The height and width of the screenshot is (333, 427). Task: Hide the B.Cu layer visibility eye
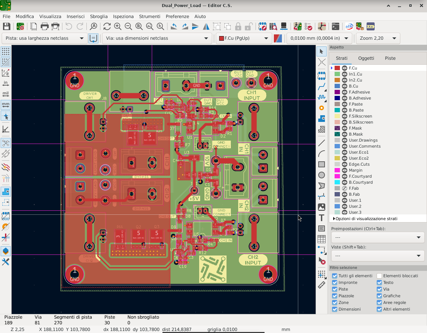coord(345,86)
